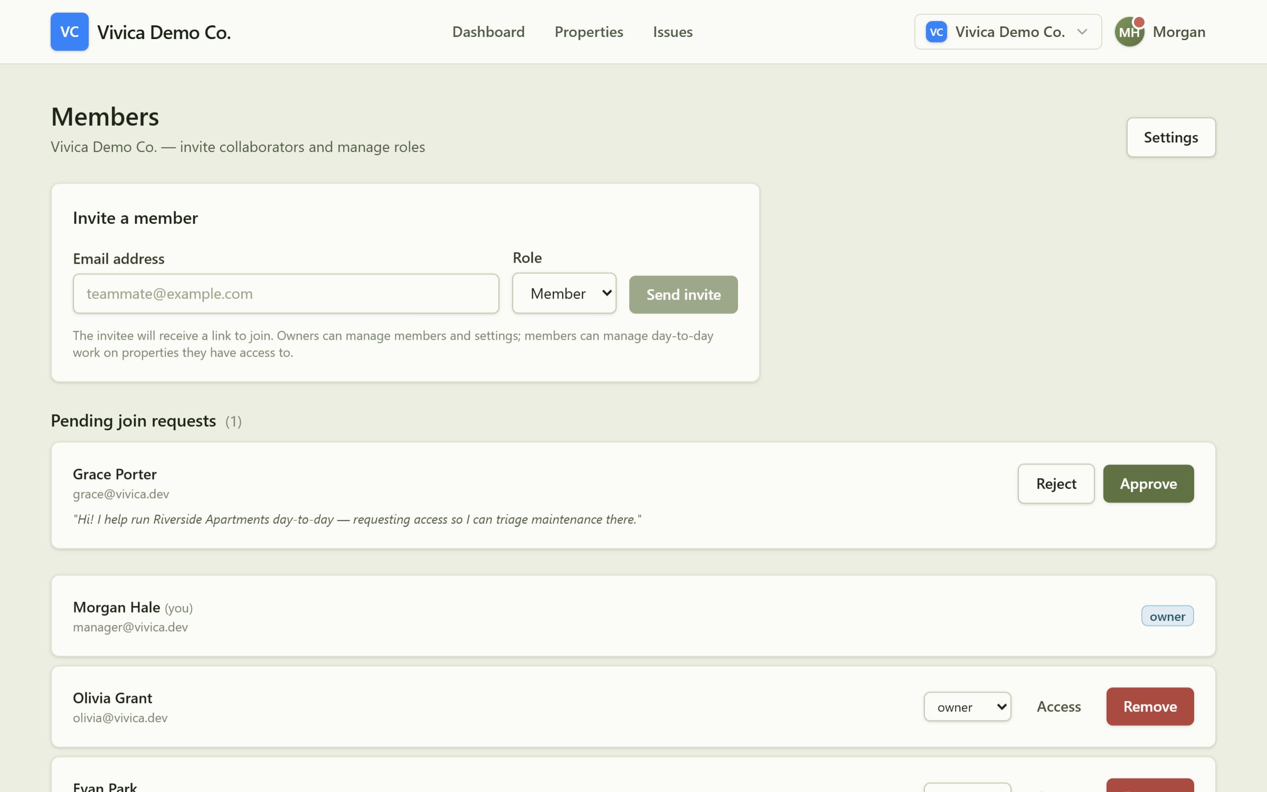The width and height of the screenshot is (1267, 792).
Task: Open the Properties page
Action: (589, 32)
